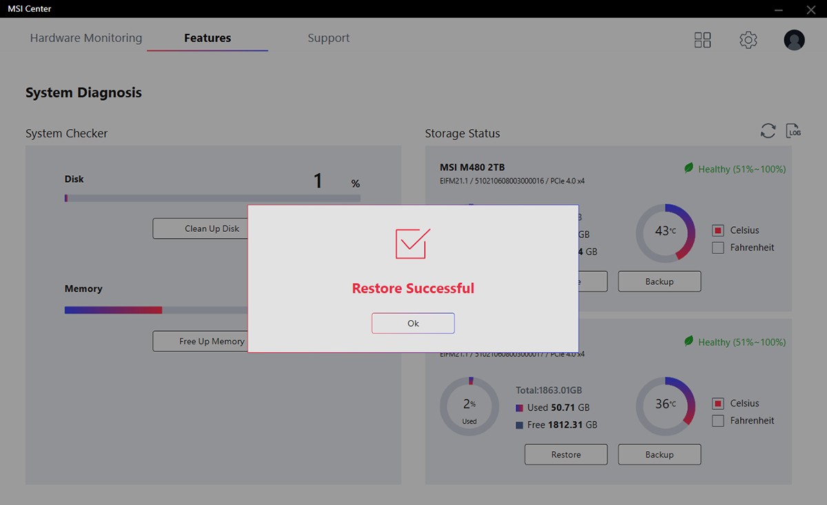Click the red checkmark icon in the dialog
The image size is (827, 505).
413,244
